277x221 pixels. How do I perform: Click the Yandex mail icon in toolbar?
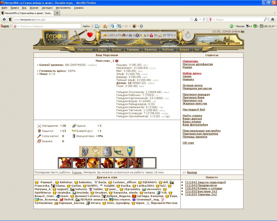(x=97, y=26)
